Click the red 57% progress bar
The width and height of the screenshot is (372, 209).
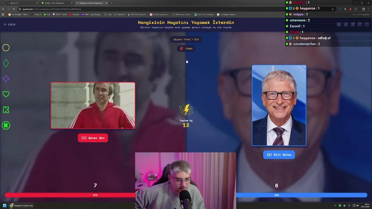click(x=95, y=195)
